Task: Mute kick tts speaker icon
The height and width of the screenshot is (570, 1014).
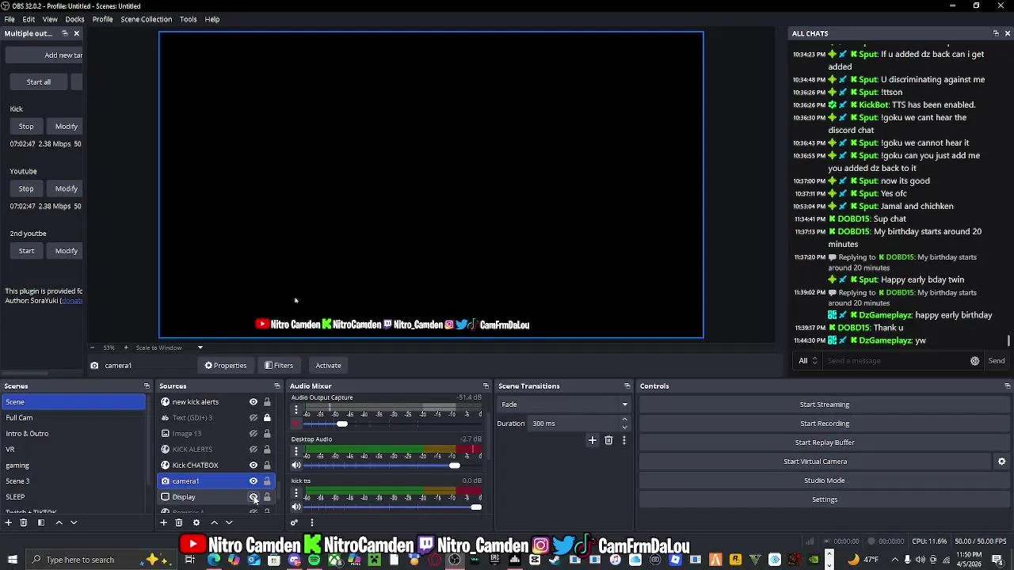Action: coord(296,507)
